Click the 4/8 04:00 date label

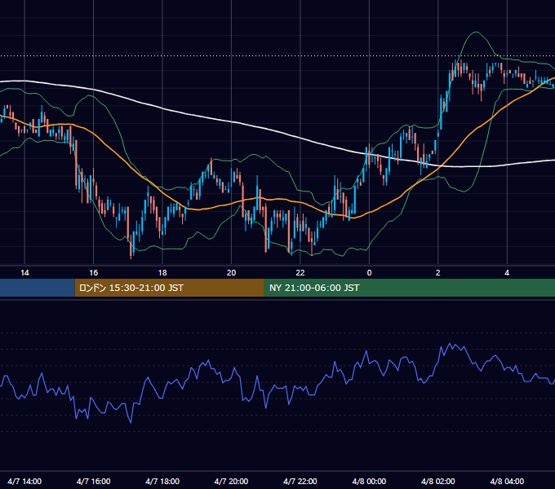pyautogui.click(x=507, y=481)
